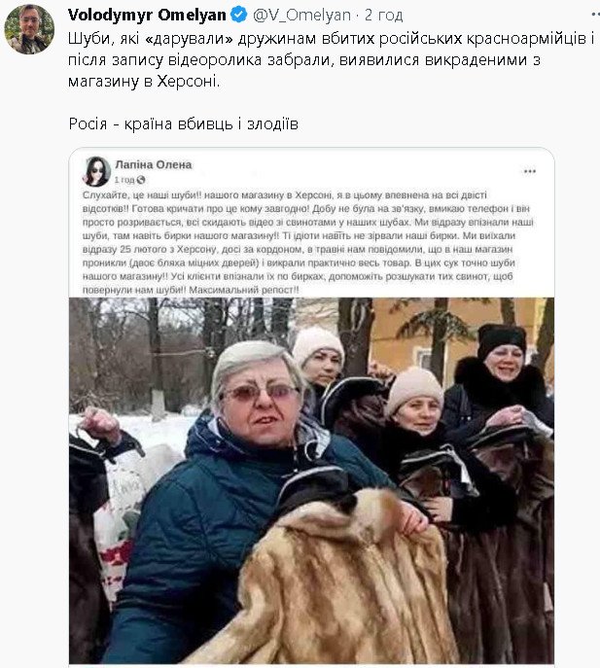Click the tweet line starting "Шуби, які"
Image resolution: width=600 pixels, height=668 pixels.
pos(331,39)
